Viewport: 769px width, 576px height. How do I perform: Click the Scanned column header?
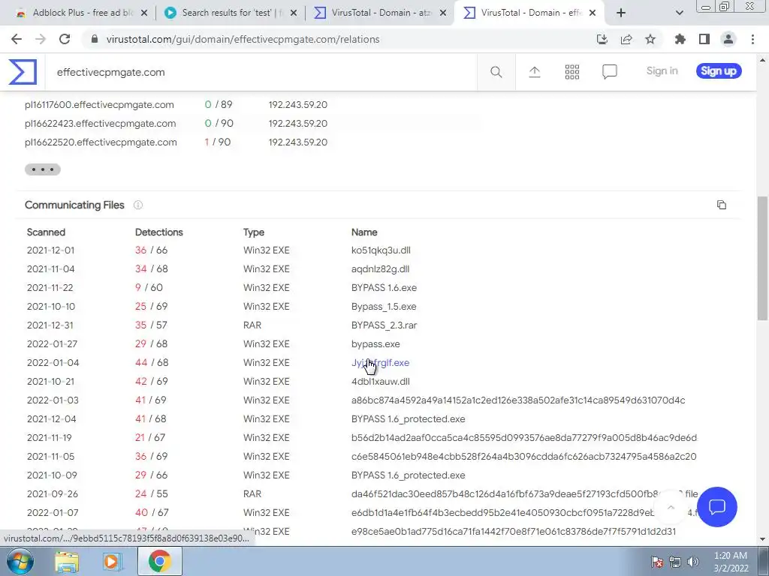coord(46,232)
